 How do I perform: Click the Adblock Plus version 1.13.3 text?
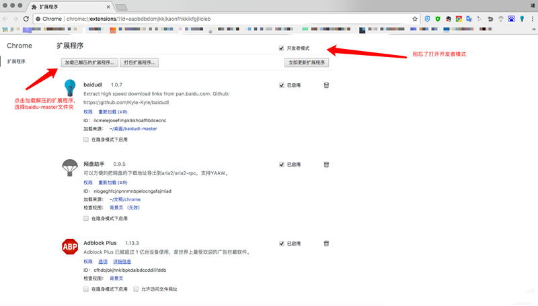point(132,243)
